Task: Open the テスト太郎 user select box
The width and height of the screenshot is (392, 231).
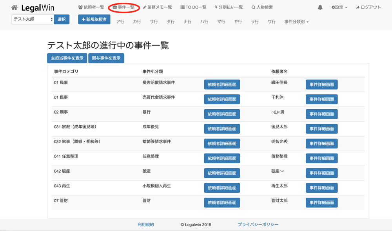Action: 33,19
